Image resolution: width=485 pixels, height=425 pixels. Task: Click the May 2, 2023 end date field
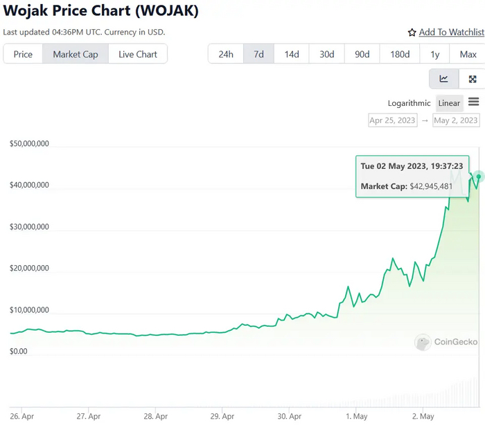pyautogui.click(x=456, y=120)
